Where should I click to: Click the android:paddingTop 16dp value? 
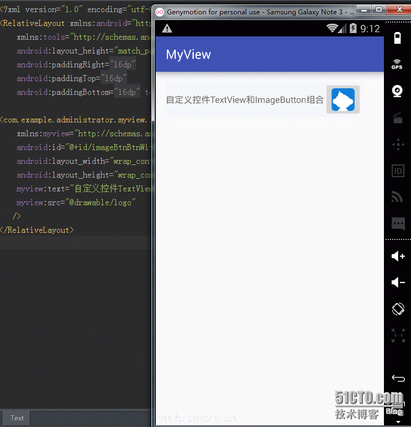pos(114,78)
